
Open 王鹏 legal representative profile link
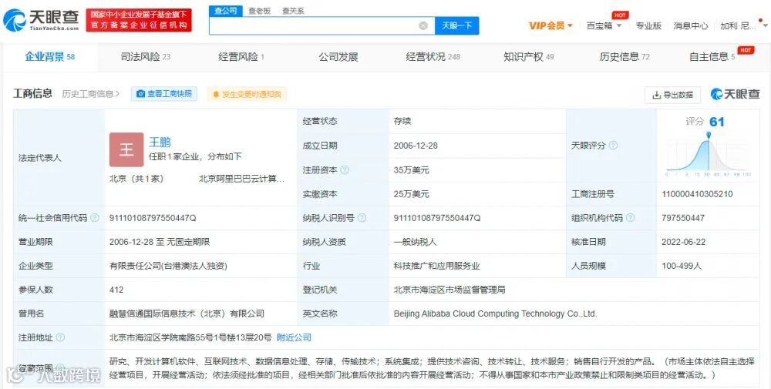160,142
